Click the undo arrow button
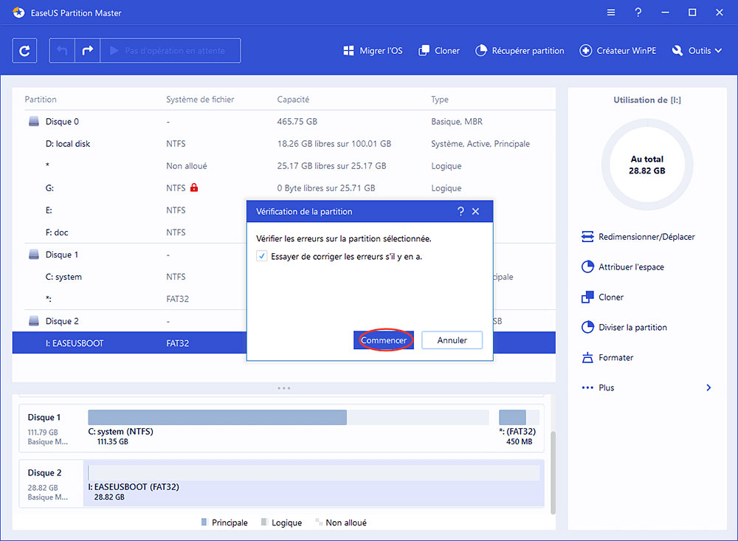Screen dimensions: 738x541 tap(62, 50)
